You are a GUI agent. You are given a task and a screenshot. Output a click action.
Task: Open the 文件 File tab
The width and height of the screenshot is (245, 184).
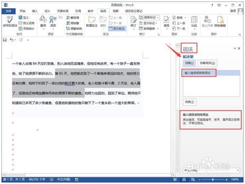click(8, 11)
